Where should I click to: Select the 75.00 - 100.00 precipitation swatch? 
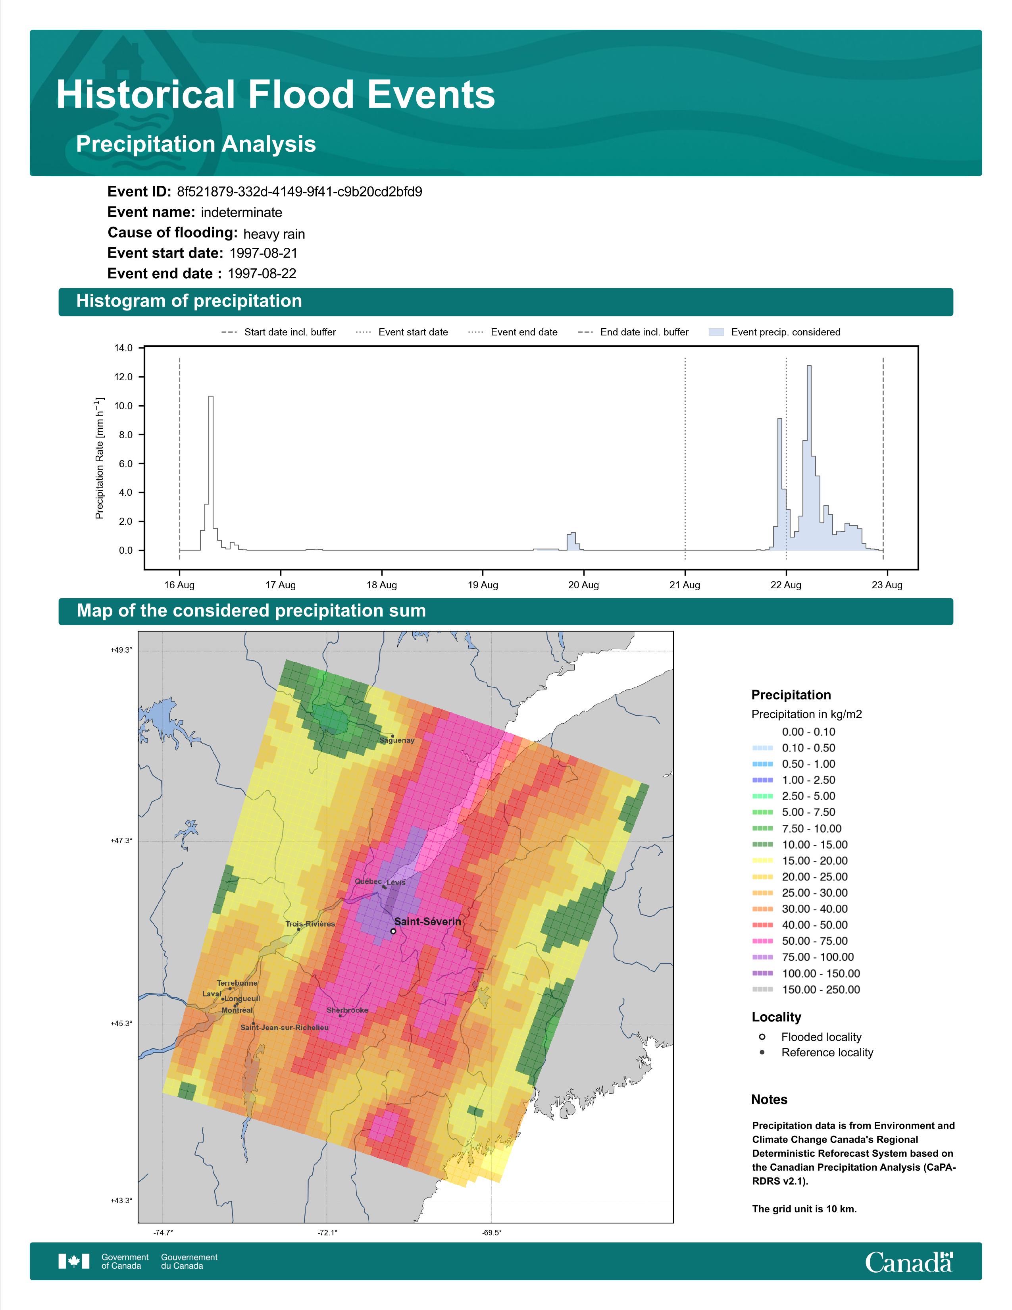click(762, 957)
